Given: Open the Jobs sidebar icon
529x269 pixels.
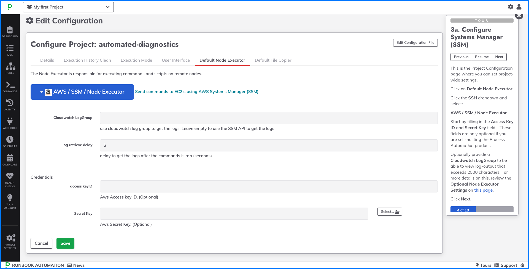Looking at the screenshot, I should (x=10, y=50).
